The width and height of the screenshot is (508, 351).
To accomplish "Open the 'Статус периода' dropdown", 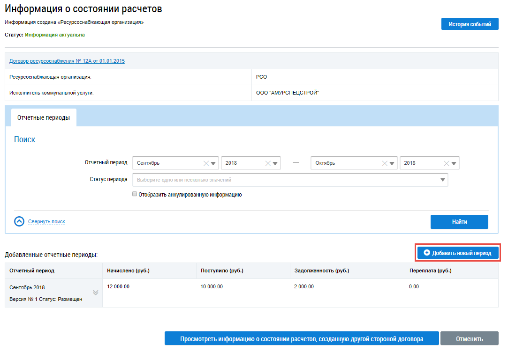I will [x=442, y=180].
